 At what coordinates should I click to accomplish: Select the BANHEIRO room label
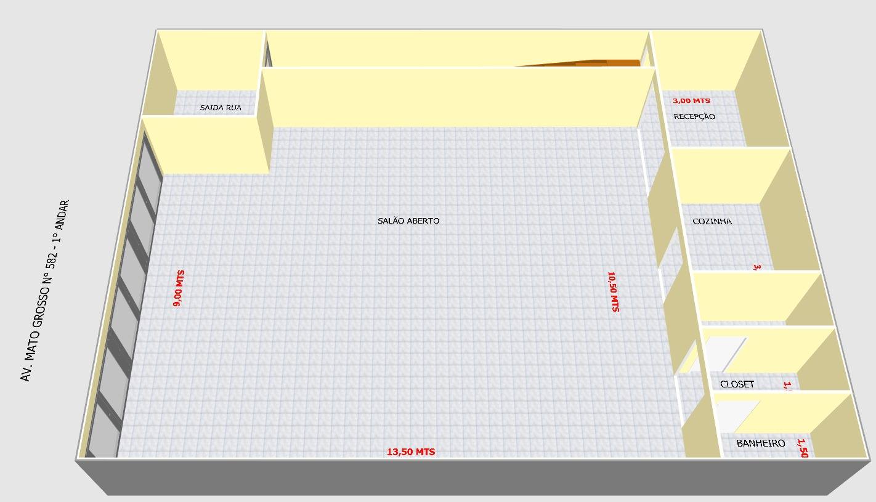pos(761,443)
